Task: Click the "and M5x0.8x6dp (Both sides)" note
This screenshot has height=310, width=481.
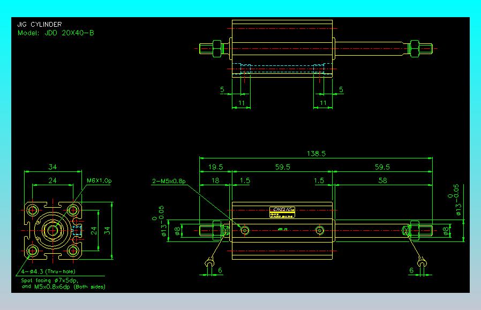Action: click(64, 286)
